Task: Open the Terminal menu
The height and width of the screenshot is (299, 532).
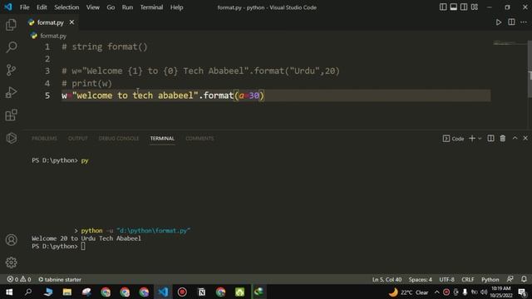Action: coord(151,7)
